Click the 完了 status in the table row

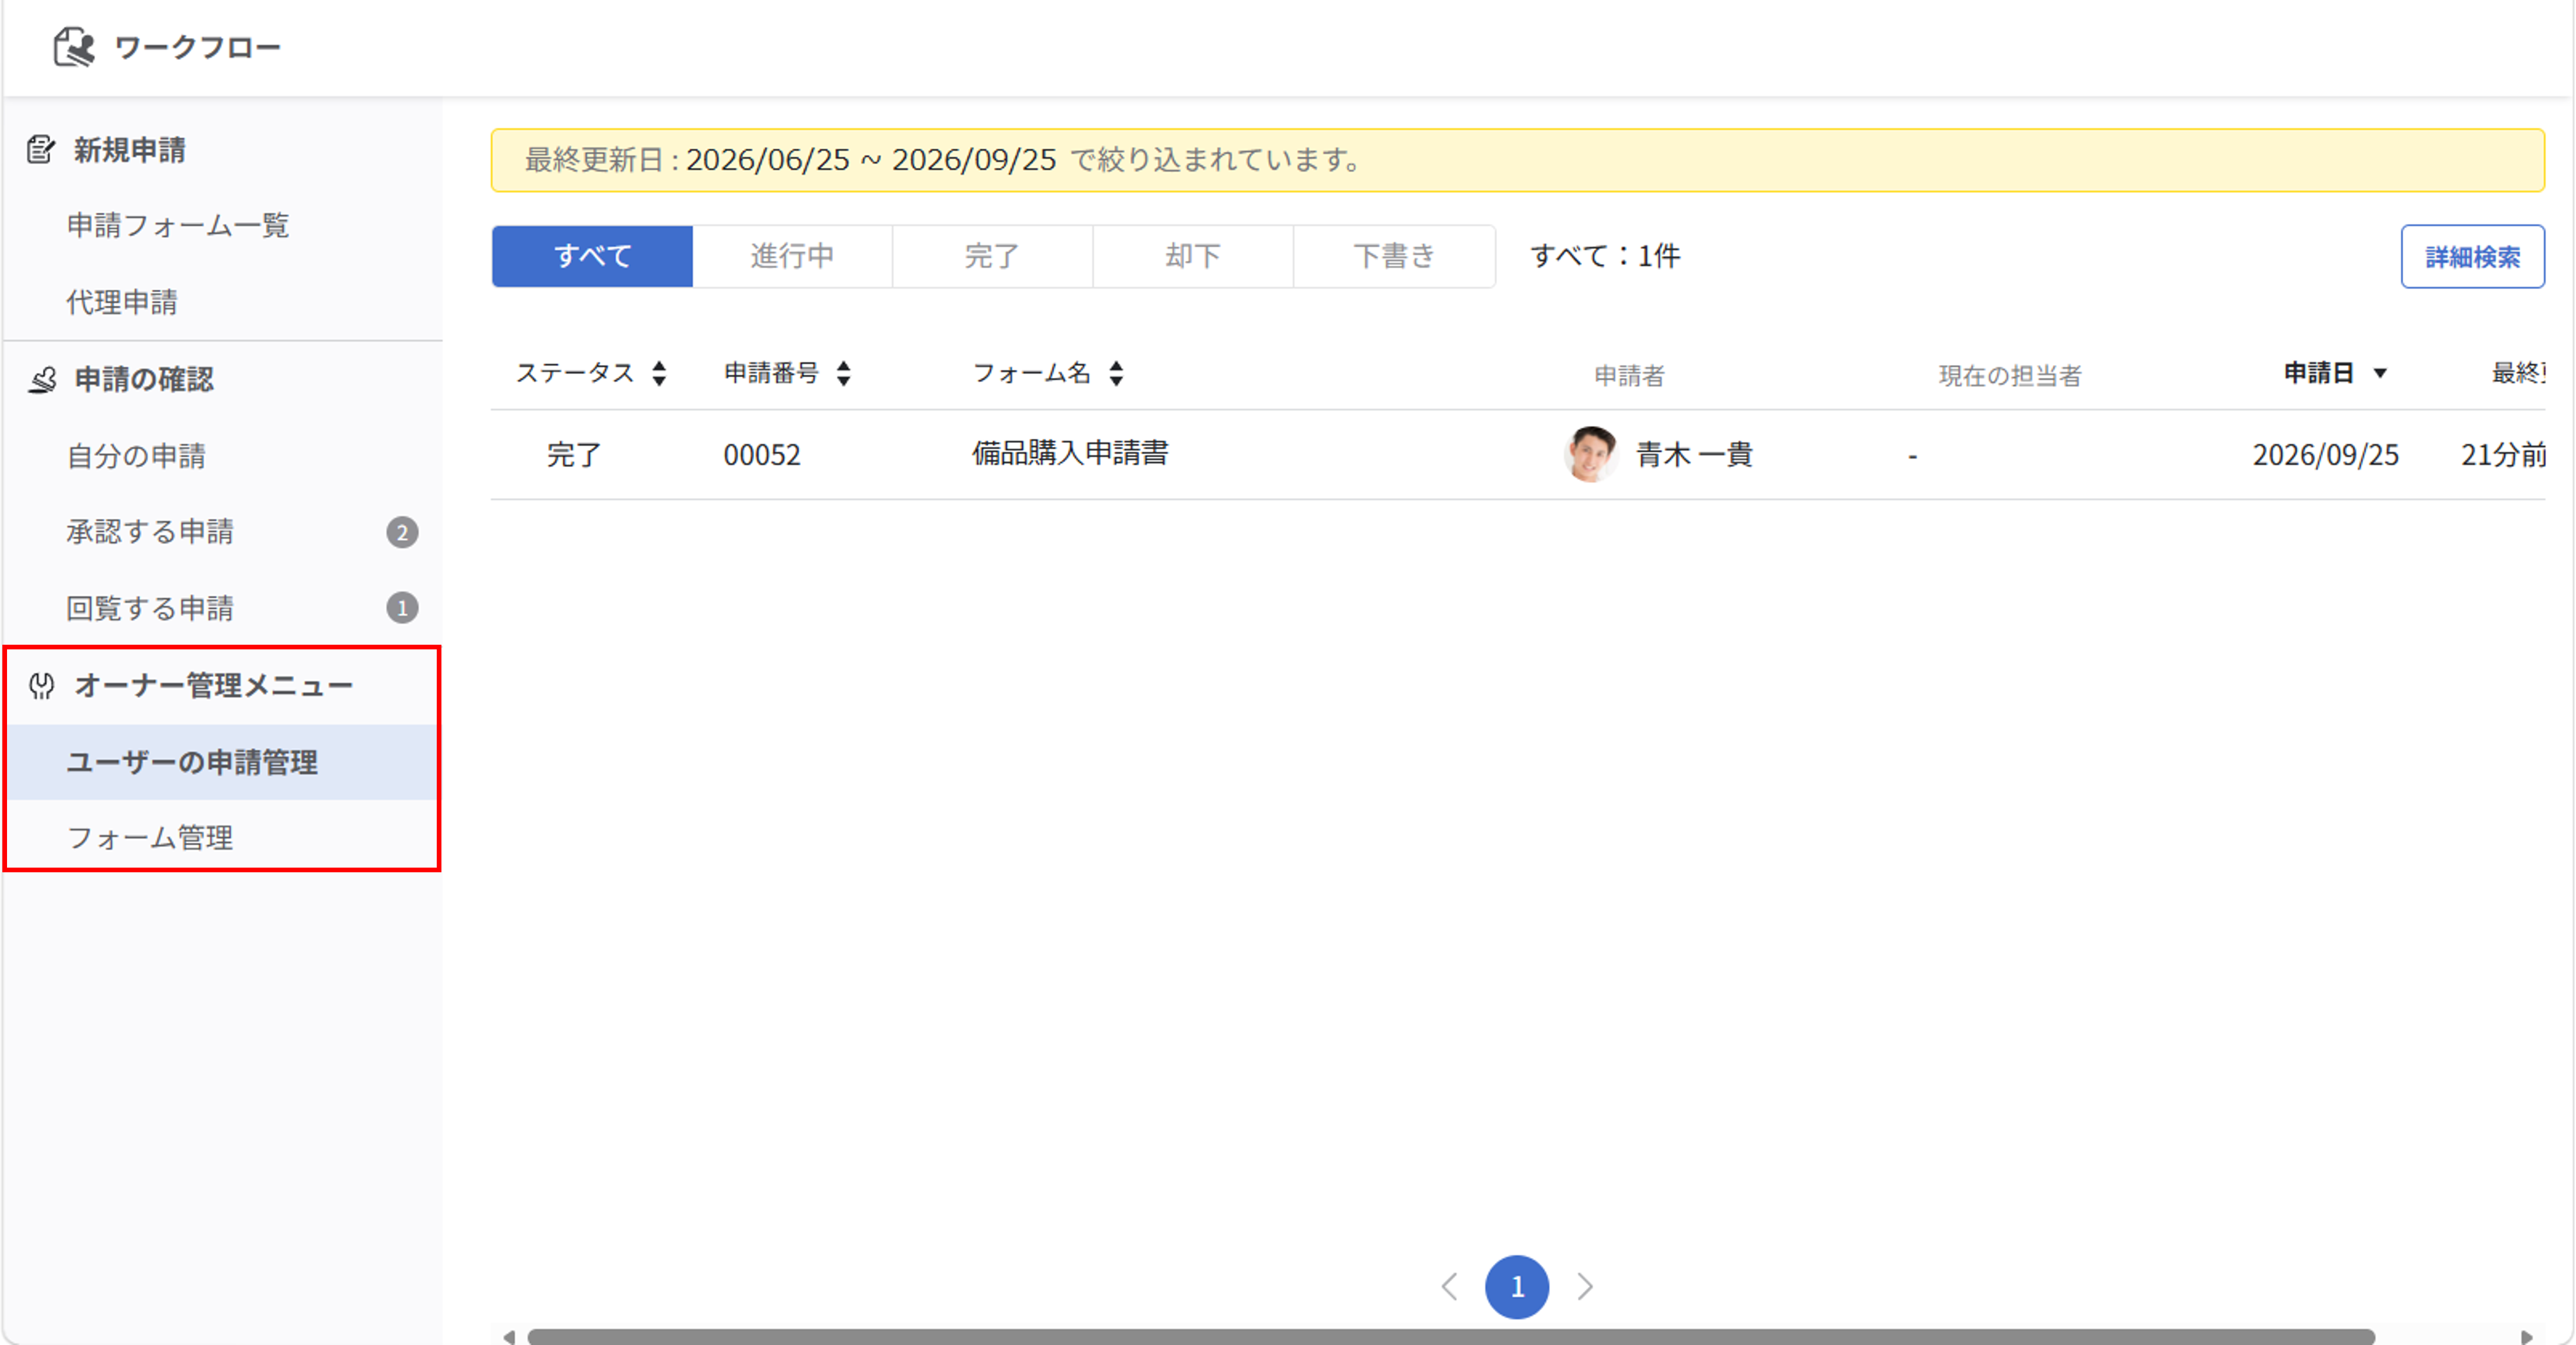click(x=574, y=456)
